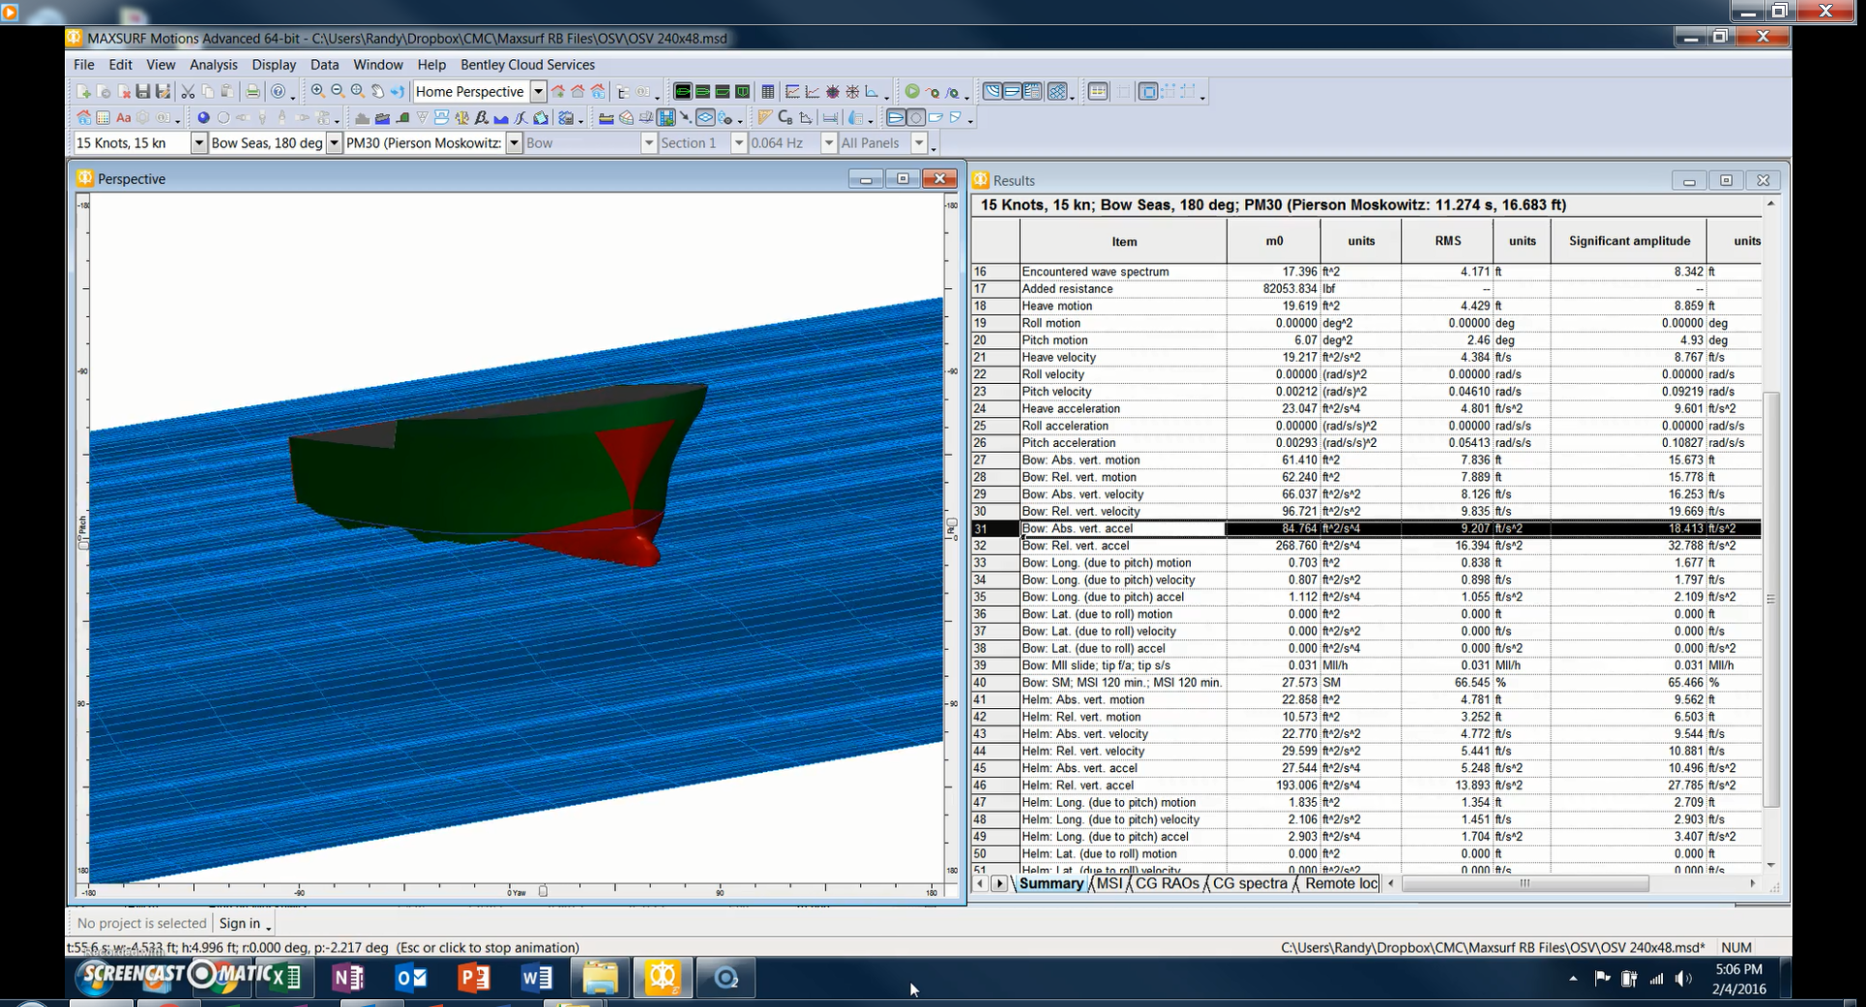Open the 15 Knots speed dropdown

point(198,143)
